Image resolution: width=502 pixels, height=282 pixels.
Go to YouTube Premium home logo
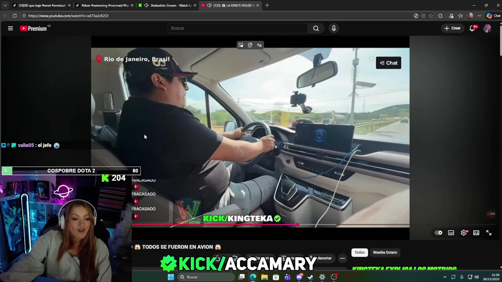(33, 28)
